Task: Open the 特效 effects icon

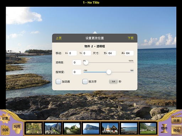Action: point(176,130)
